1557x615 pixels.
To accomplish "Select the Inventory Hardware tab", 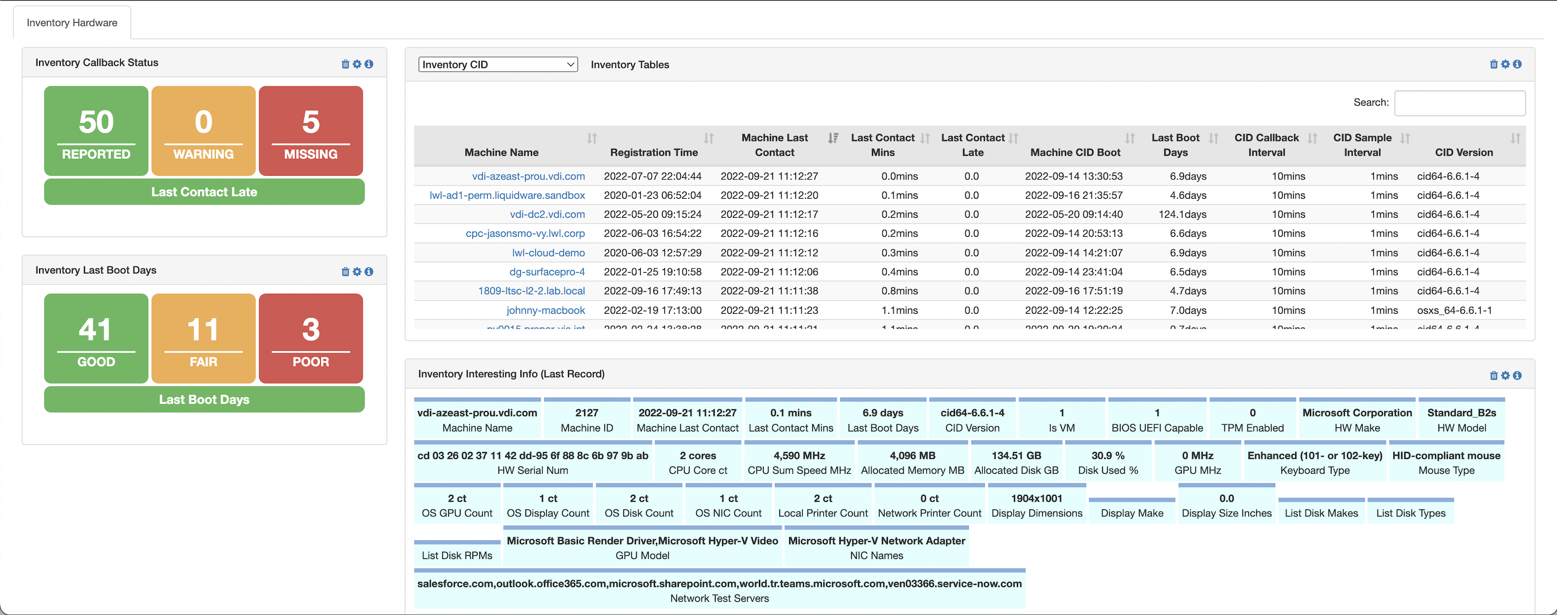I will tap(72, 23).
